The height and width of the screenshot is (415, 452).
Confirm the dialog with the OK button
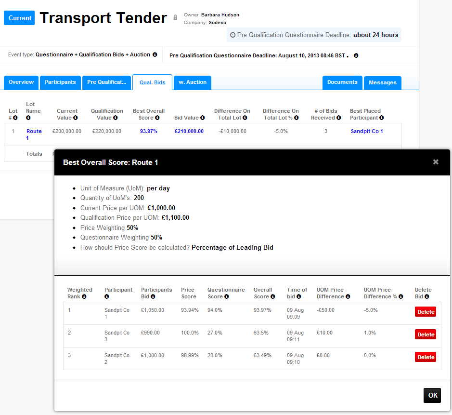tap(432, 395)
